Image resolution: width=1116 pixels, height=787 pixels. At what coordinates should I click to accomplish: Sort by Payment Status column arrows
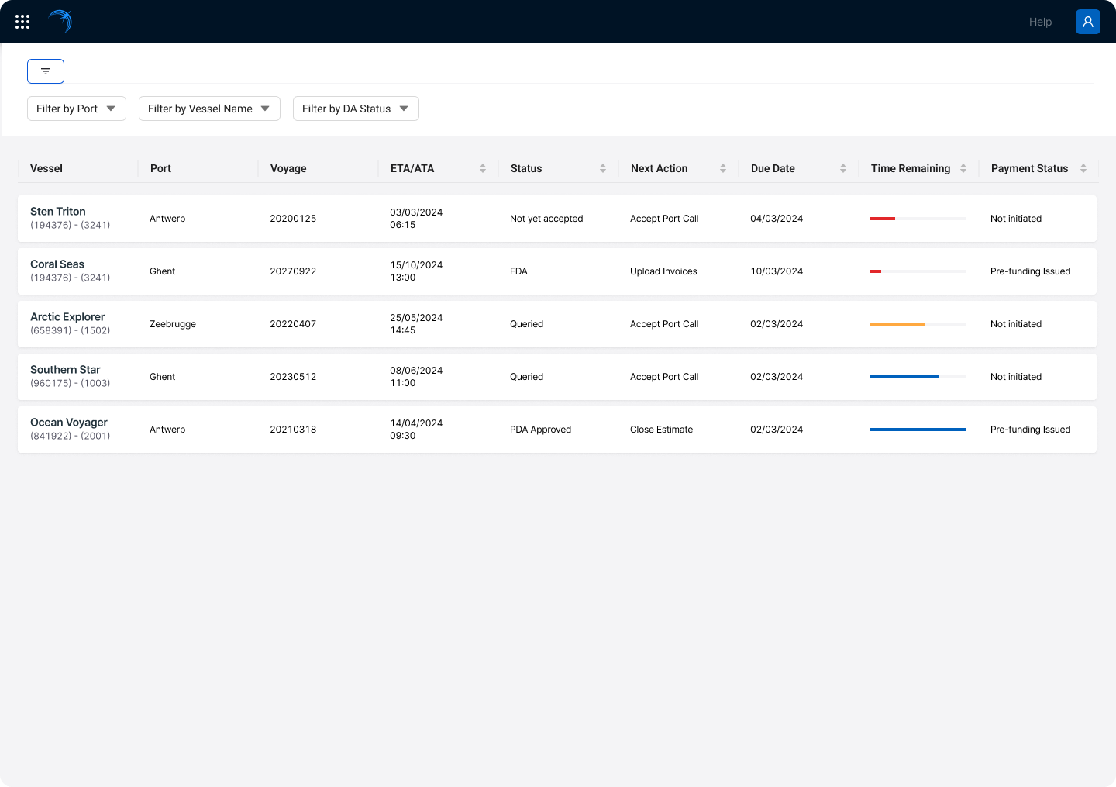pyautogui.click(x=1083, y=168)
